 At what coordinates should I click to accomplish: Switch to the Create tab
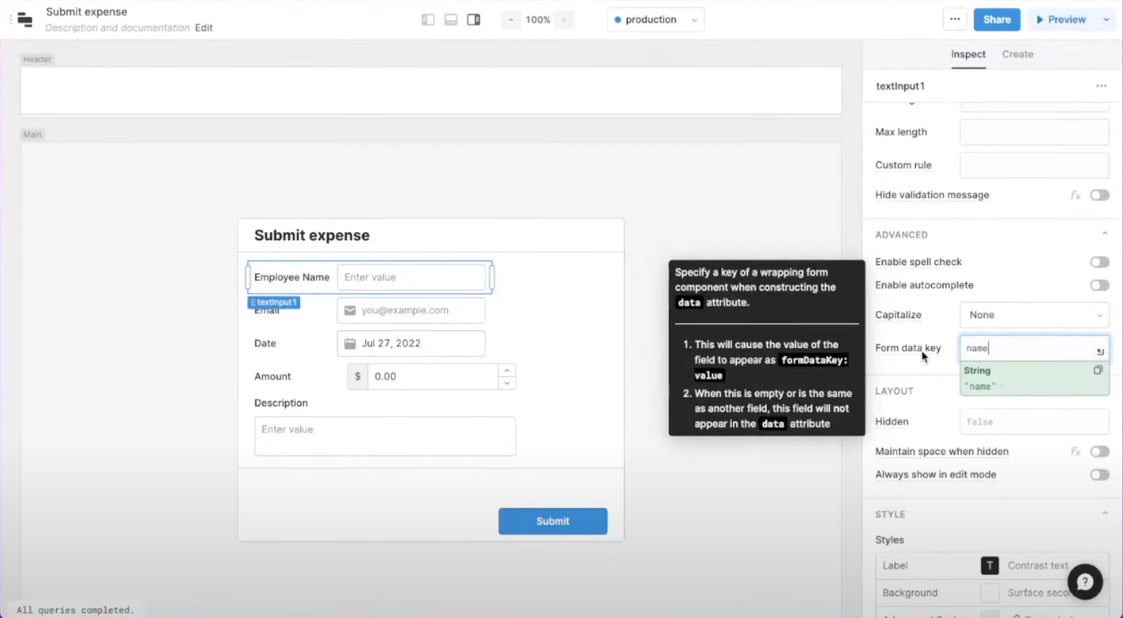1017,54
